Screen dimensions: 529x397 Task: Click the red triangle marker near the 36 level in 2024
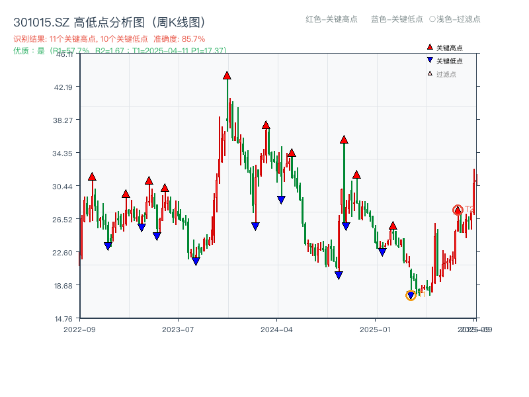tap(344, 139)
